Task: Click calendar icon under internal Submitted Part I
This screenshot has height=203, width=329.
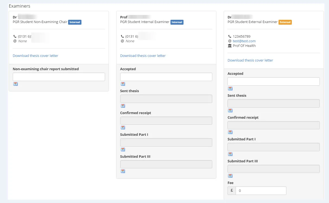Action: click(x=123, y=150)
